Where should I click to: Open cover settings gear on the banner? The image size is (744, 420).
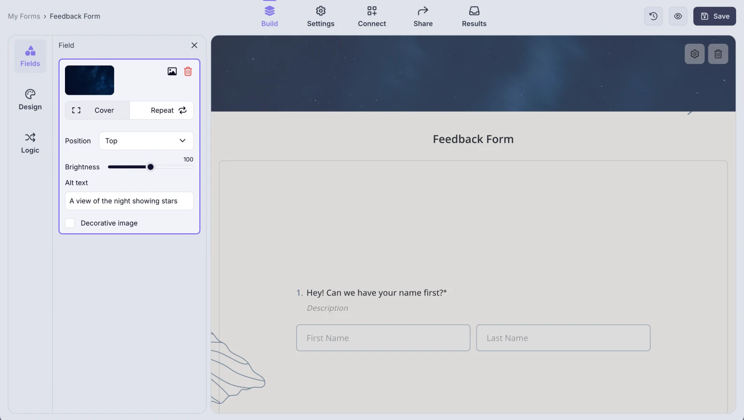pos(694,54)
